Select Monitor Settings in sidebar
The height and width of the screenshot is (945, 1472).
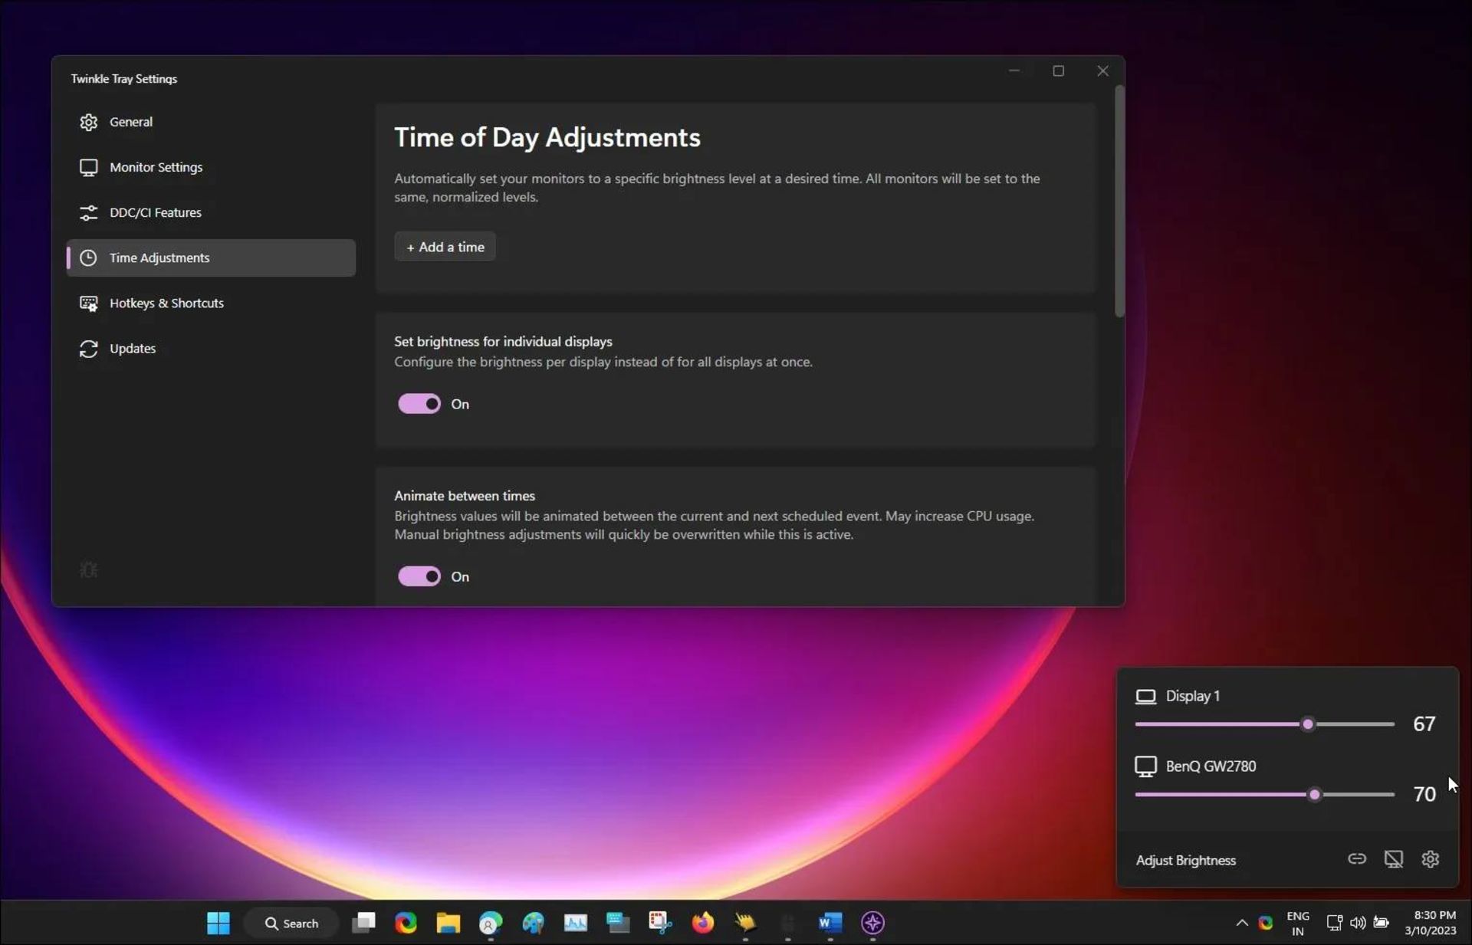tap(156, 167)
